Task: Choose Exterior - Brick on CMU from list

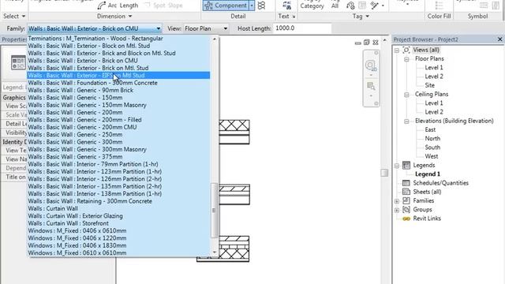Action: (118, 61)
